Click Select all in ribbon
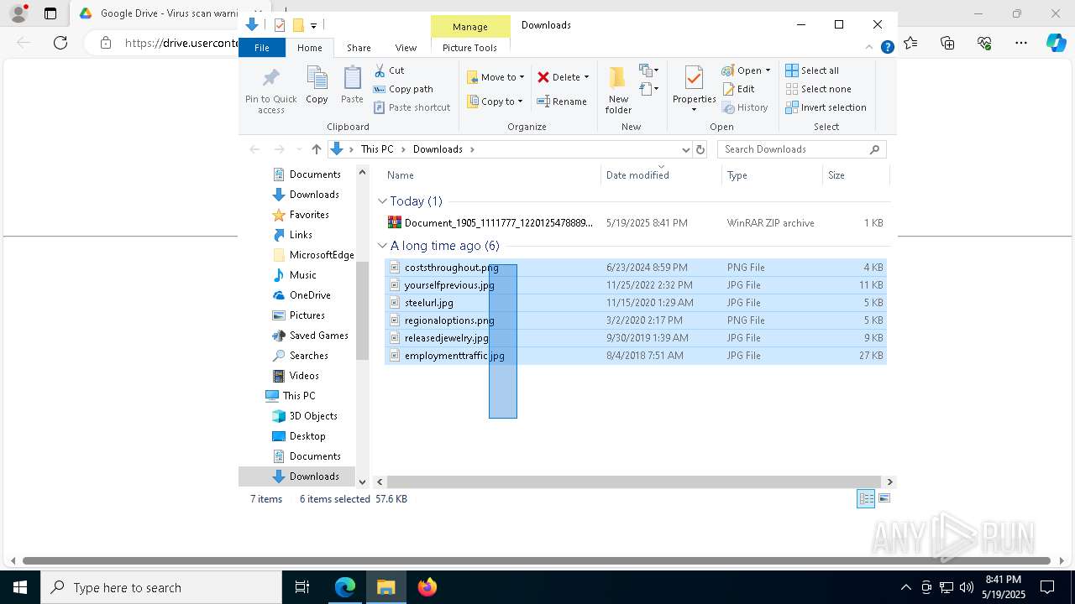The width and height of the screenshot is (1075, 604). [812, 70]
